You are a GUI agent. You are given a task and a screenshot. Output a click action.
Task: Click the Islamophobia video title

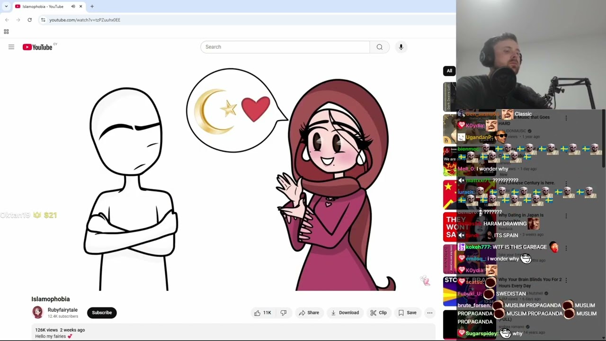[x=51, y=299]
